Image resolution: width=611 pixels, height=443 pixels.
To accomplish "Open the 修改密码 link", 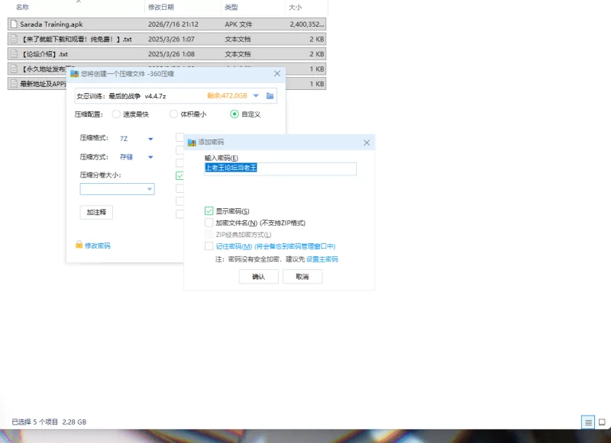I will coord(98,246).
